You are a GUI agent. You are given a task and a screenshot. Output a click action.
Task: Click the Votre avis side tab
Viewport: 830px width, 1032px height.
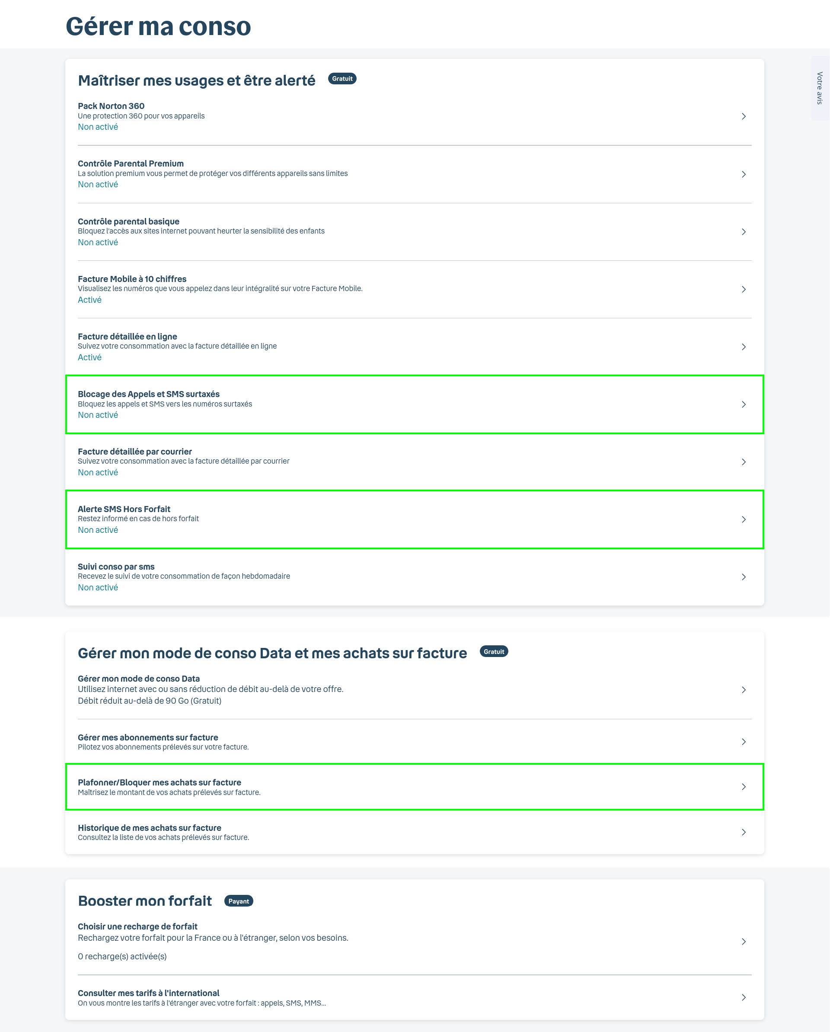(x=820, y=88)
